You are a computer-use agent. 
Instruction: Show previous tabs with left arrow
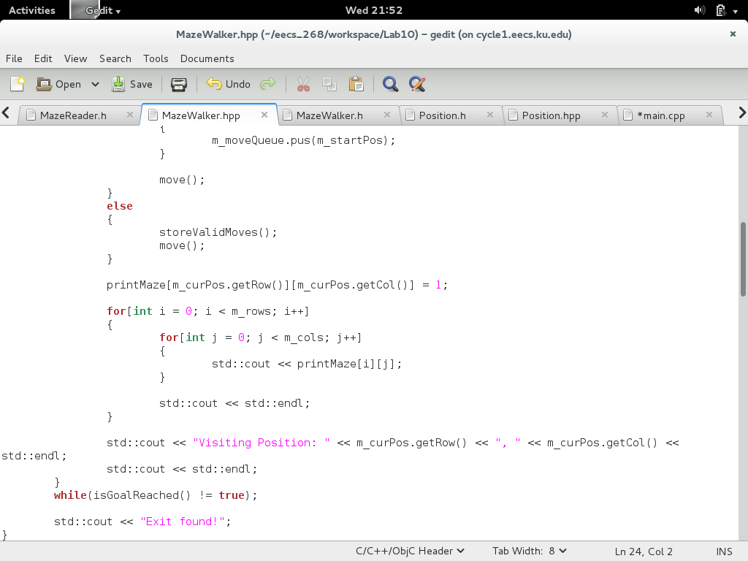[x=6, y=113]
